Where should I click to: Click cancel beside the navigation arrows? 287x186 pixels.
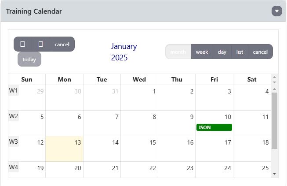pos(62,44)
